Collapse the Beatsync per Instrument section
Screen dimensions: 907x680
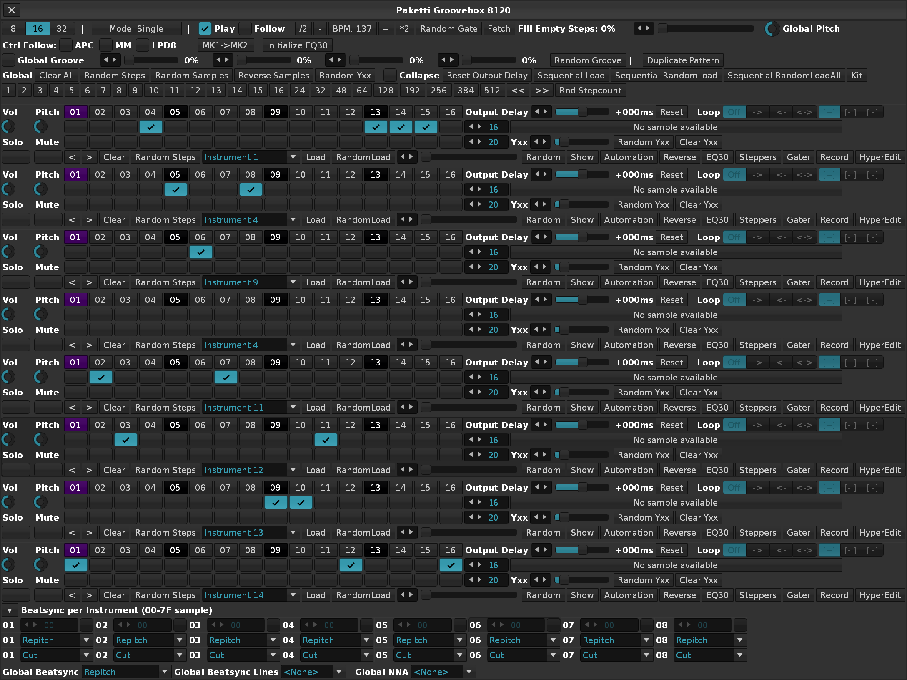(9, 610)
